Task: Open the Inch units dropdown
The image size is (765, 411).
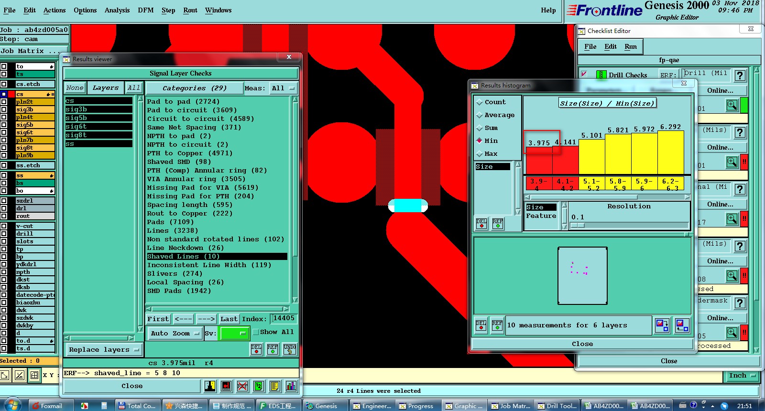Action: [x=742, y=376]
